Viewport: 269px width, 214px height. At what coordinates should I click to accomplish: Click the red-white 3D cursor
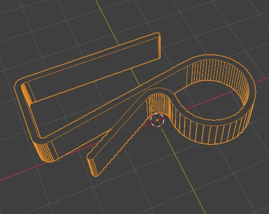pyautogui.click(x=158, y=120)
